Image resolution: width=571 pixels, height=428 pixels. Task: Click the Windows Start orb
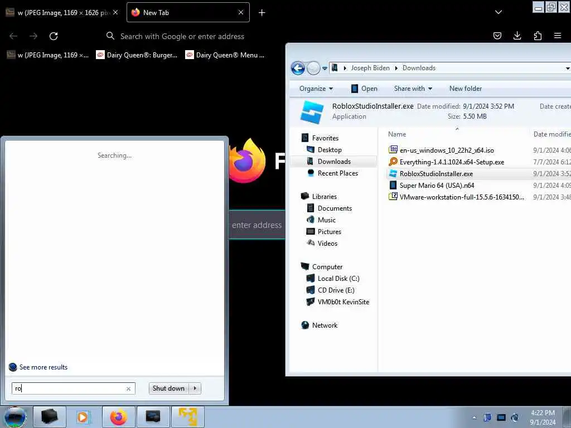[15, 417]
